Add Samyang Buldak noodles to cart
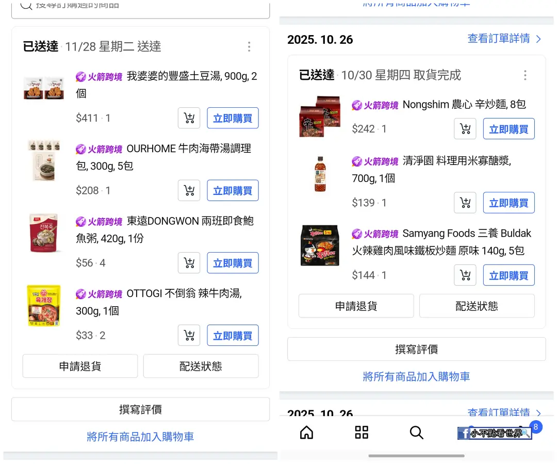557x464 pixels. [465, 275]
